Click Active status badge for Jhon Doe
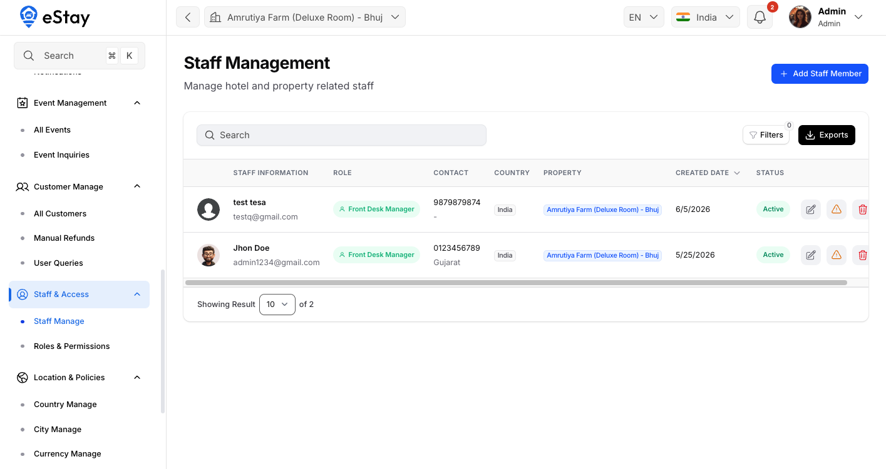 (x=773, y=255)
